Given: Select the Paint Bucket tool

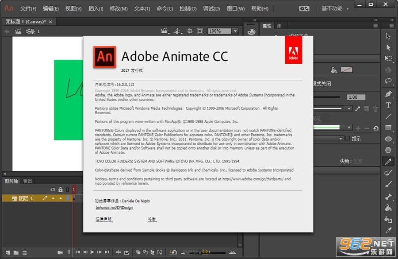Looking at the screenshot, I should pos(388,208).
